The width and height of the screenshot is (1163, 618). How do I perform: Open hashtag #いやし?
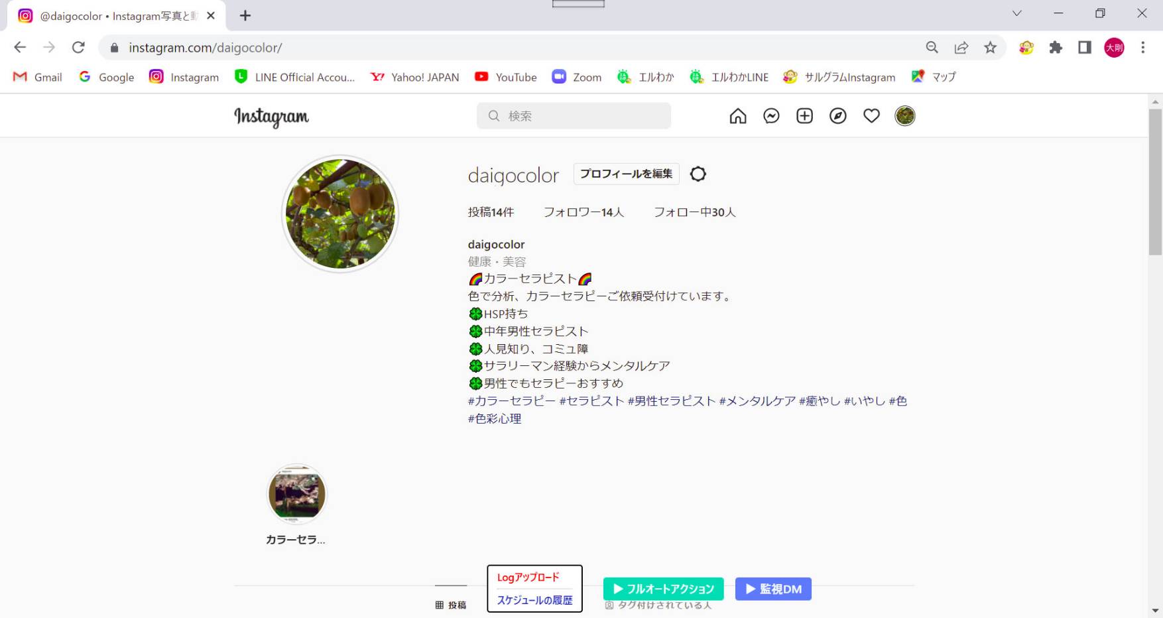point(865,401)
